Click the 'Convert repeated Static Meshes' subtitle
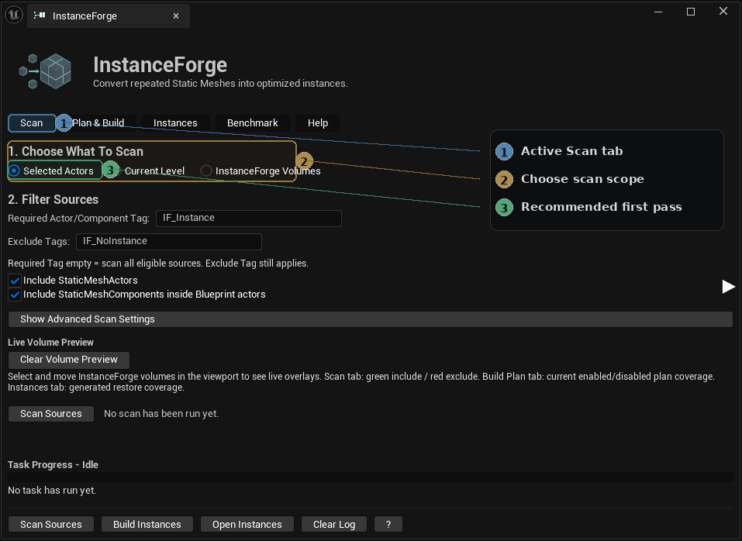This screenshot has width=742, height=541. point(220,84)
